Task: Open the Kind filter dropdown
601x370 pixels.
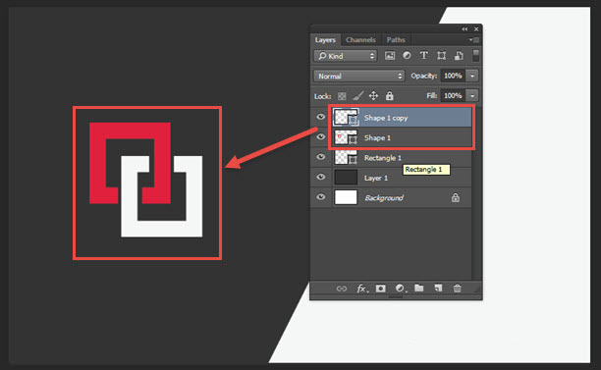Action: tap(346, 56)
